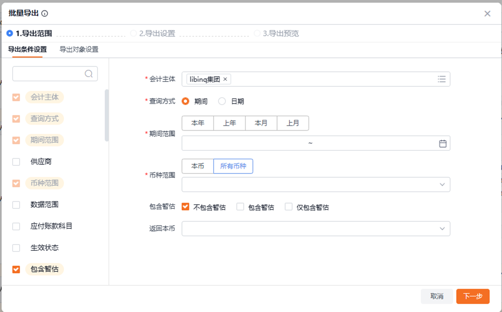Choose the 上年 period button
502x312 pixels.
pos(229,123)
